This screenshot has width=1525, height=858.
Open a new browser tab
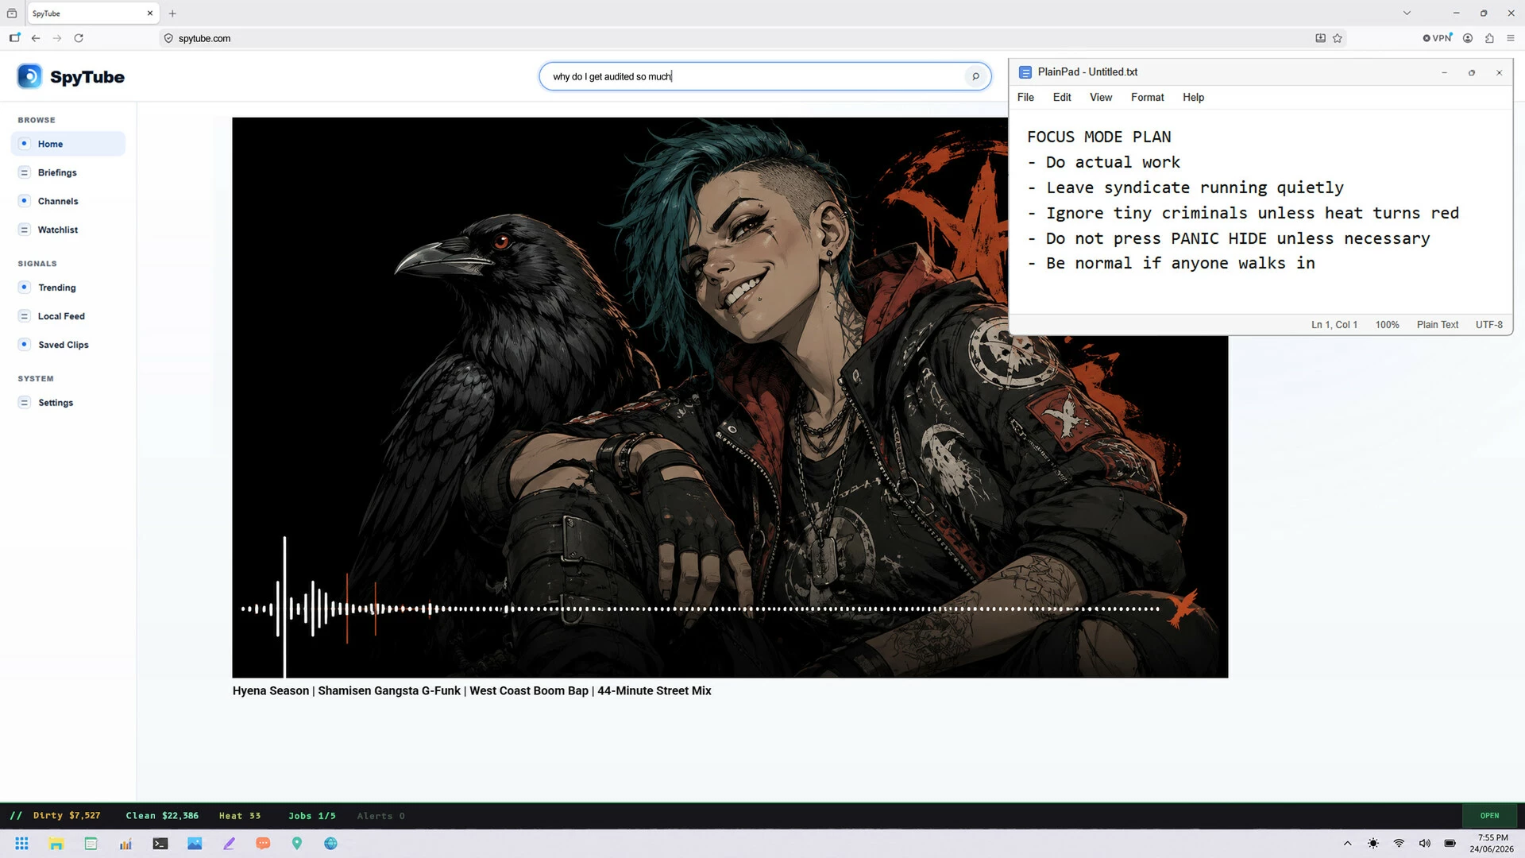(x=172, y=14)
